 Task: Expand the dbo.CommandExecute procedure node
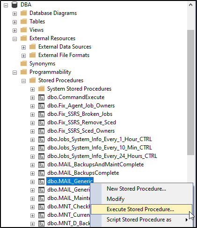pos(32,98)
